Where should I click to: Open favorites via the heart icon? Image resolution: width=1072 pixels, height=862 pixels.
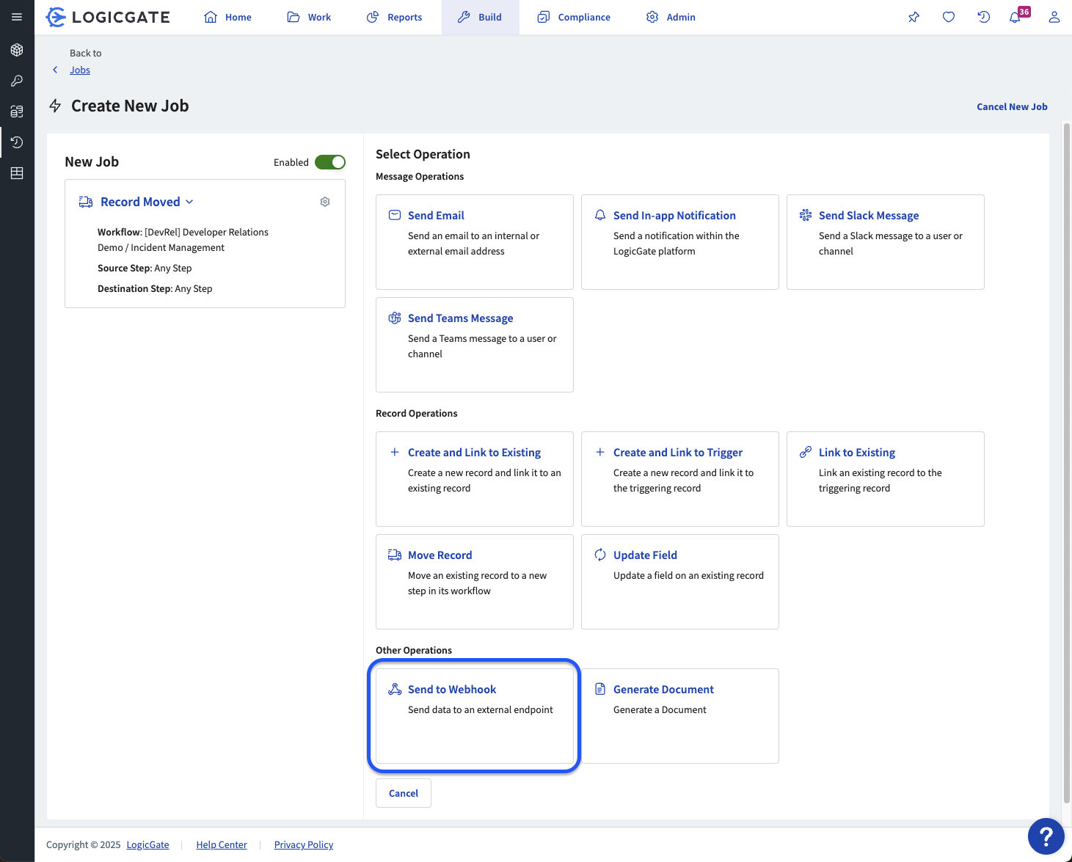[948, 16]
